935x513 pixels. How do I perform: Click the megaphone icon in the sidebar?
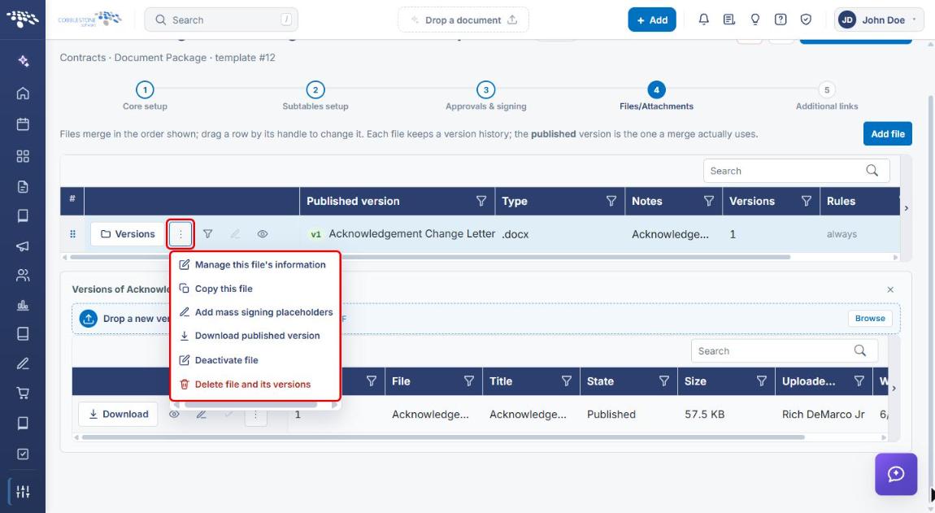tap(23, 246)
